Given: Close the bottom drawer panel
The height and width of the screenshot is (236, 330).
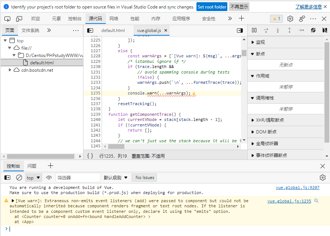Looking at the screenshot, I should click(x=322, y=166).
